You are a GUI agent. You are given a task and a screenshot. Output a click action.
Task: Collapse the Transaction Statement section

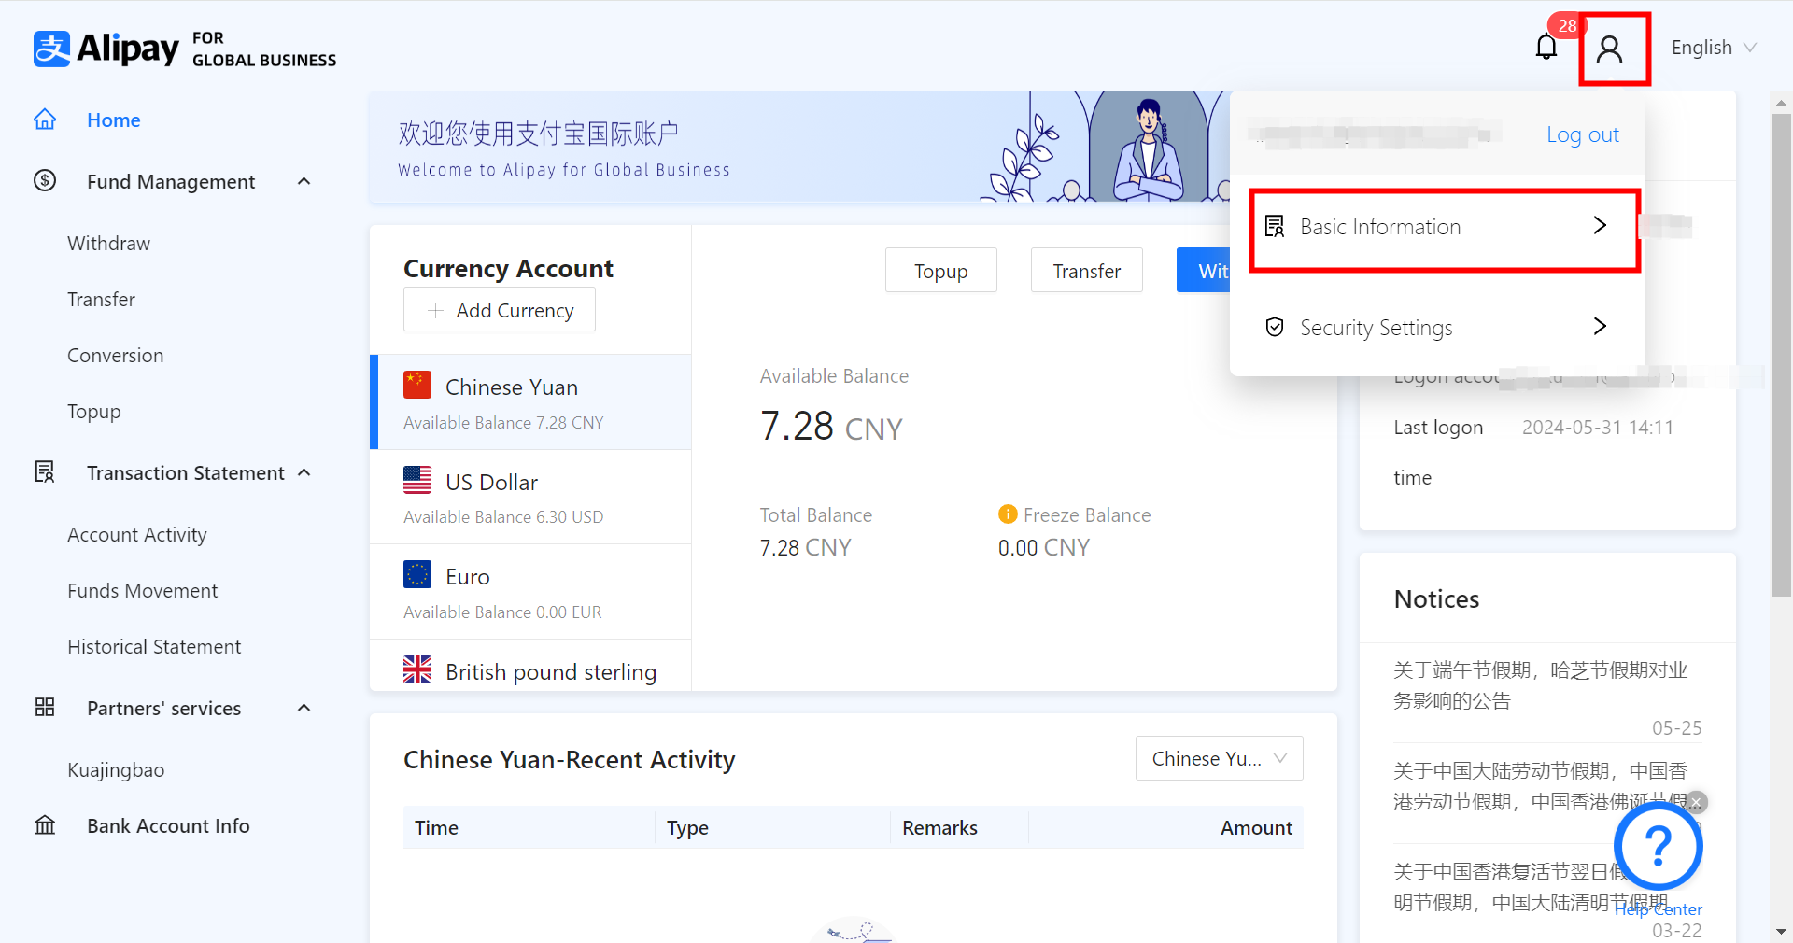(304, 472)
